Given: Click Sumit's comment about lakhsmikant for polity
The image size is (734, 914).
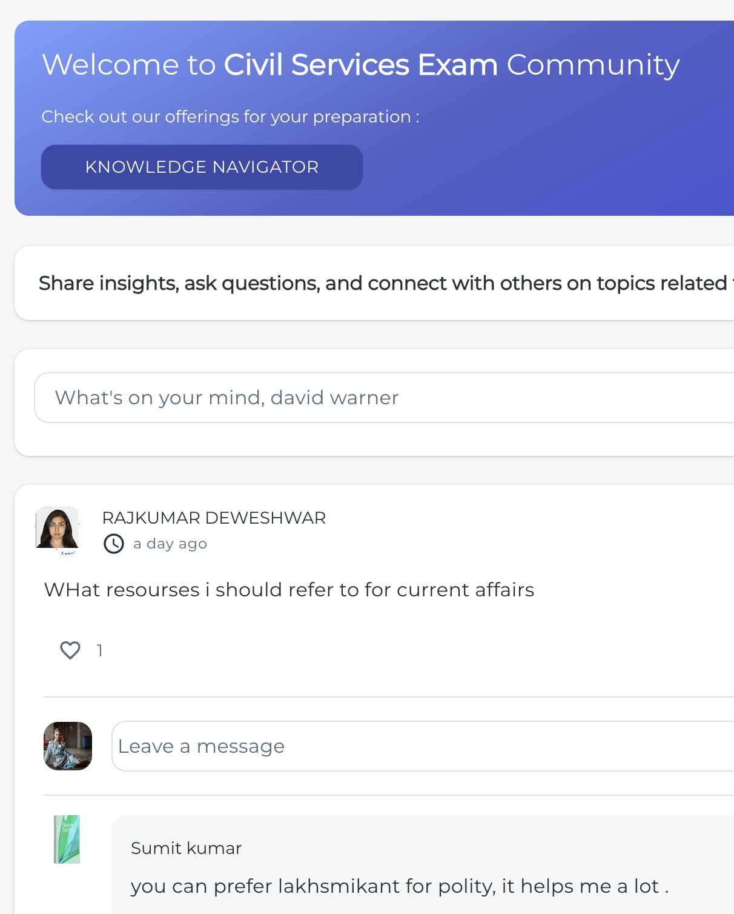Looking at the screenshot, I should [x=400, y=886].
